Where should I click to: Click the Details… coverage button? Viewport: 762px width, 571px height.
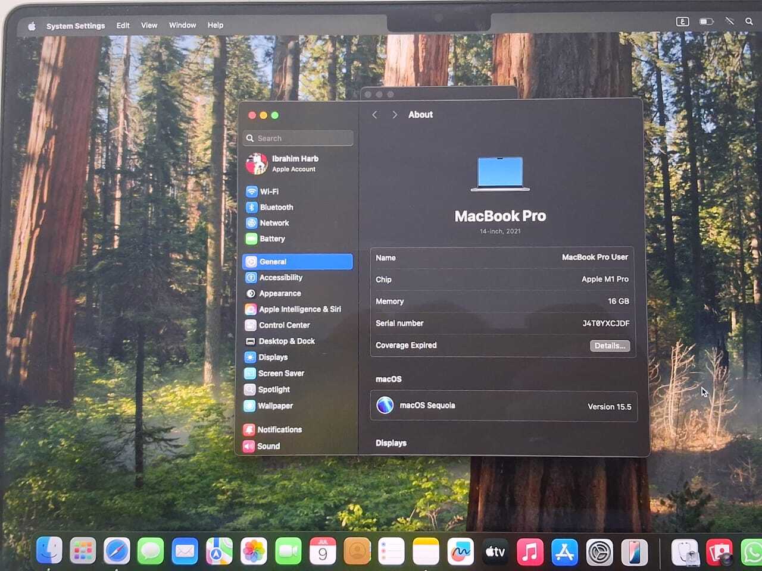(610, 346)
